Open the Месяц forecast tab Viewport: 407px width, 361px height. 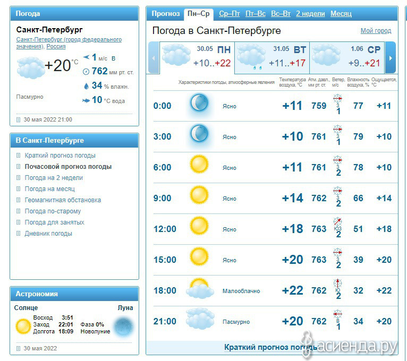[341, 13]
